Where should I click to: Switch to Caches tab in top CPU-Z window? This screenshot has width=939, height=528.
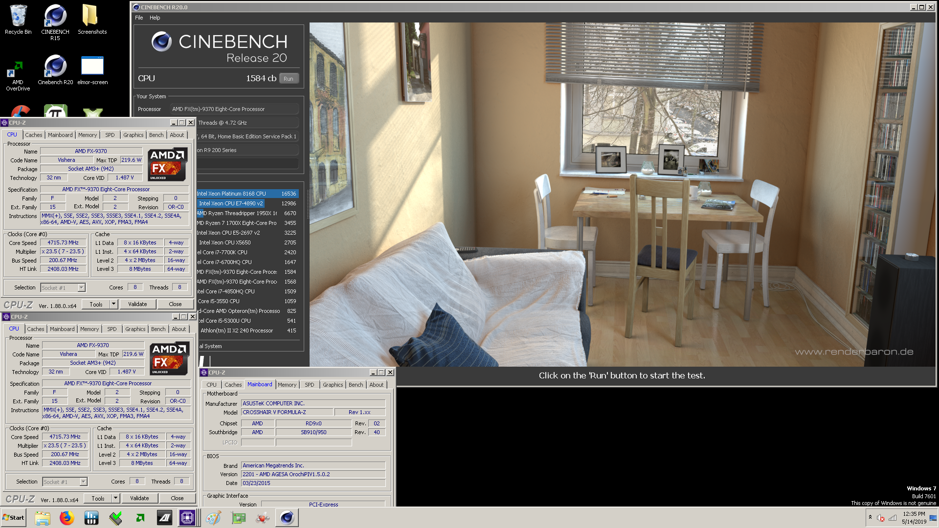33,135
